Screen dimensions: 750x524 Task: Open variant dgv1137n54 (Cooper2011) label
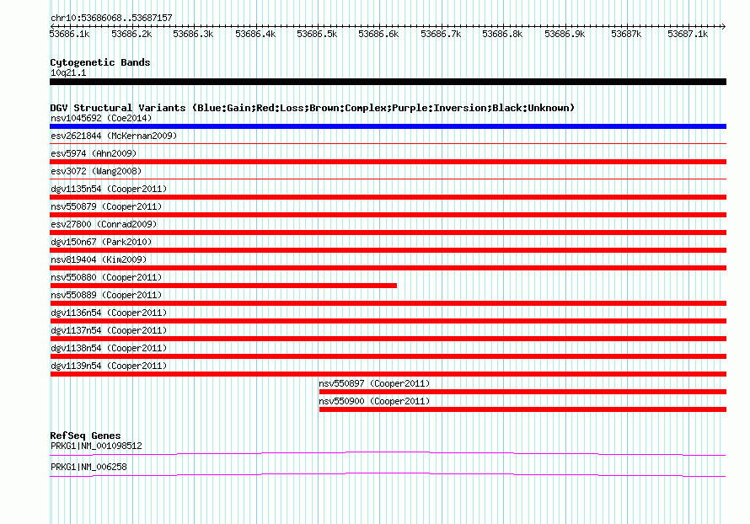[x=109, y=330]
